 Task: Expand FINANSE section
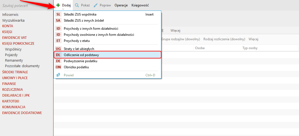pos(9,84)
